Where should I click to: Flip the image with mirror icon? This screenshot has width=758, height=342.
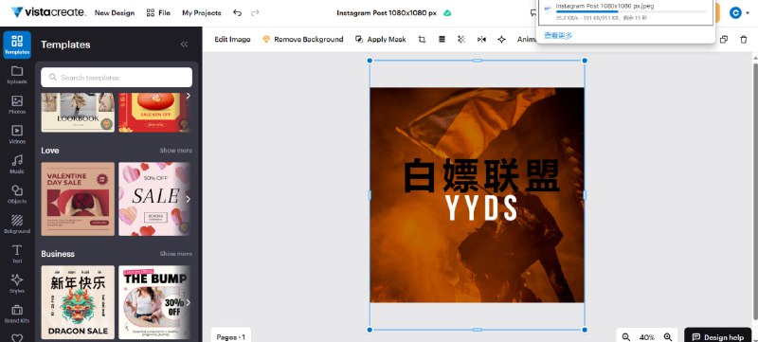(481, 40)
